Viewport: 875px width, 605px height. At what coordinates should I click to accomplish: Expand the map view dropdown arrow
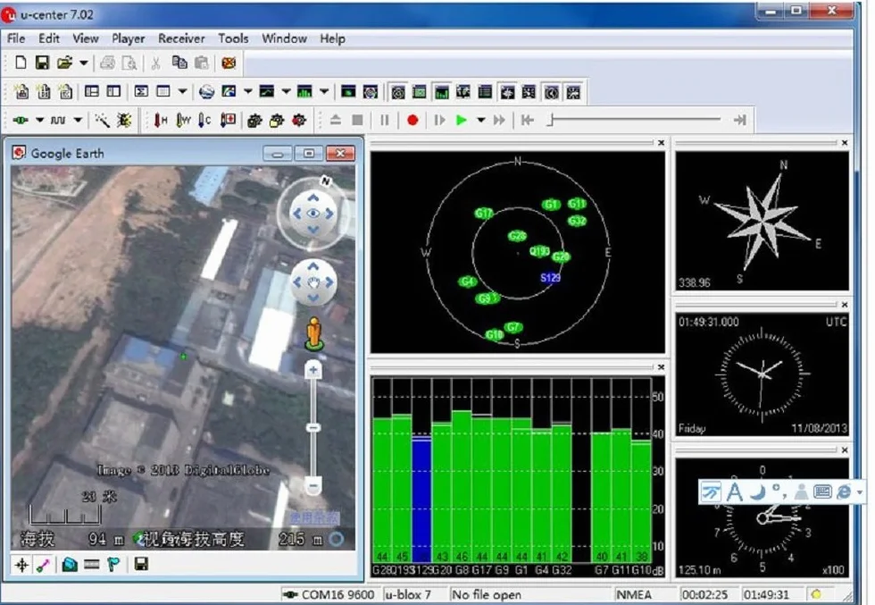click(248, 91)
